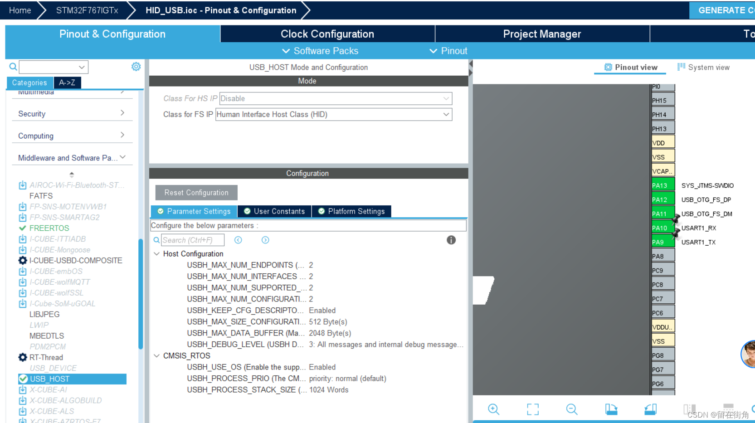Click the gear icon next to I-CUBE-USBD-COMPOSITE
The image size is (755, 423).
(x=23, y=260)
